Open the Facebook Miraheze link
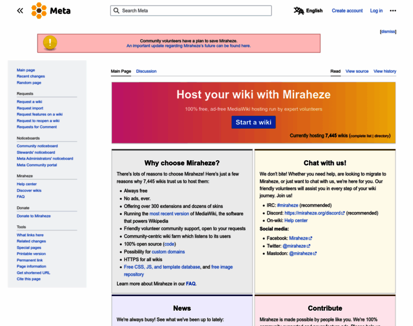This screenshot has width=413, height=326. pyautogui.click(x=298, y=239)
